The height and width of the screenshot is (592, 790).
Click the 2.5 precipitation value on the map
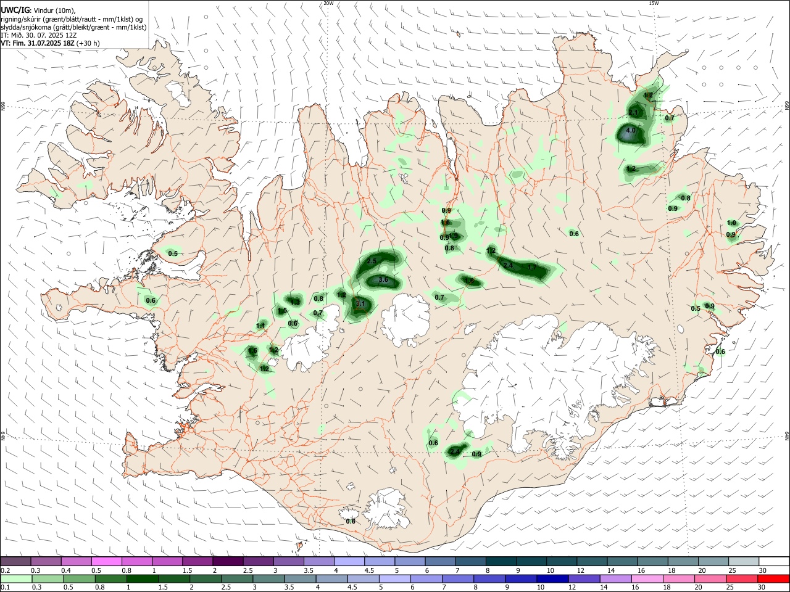click(x=372, y=261)
